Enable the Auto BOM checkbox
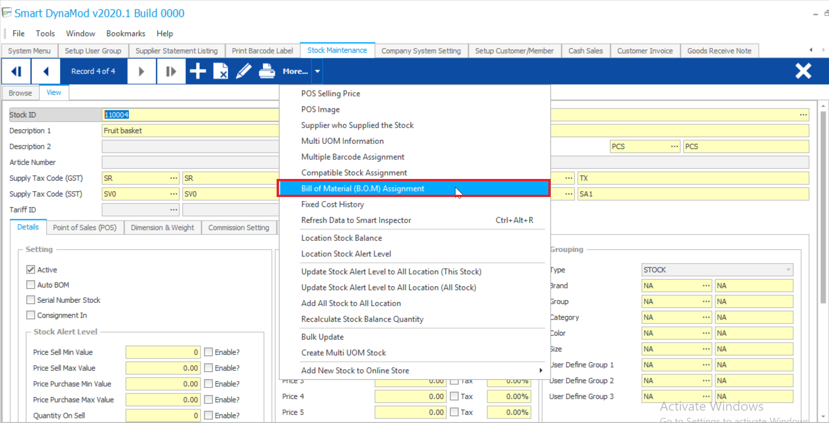 [30, 285]
